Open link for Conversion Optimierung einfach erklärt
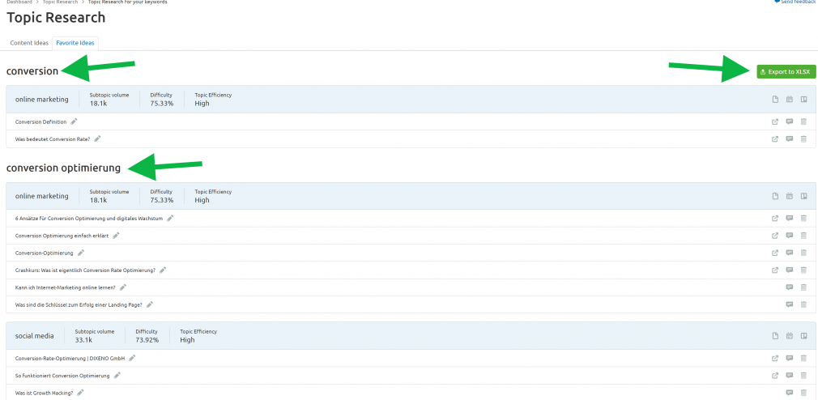This screenshot has height=400, width=818. click(x=775, y=235)
